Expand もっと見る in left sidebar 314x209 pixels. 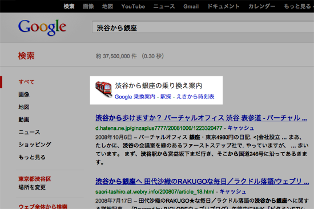point(32,157)
